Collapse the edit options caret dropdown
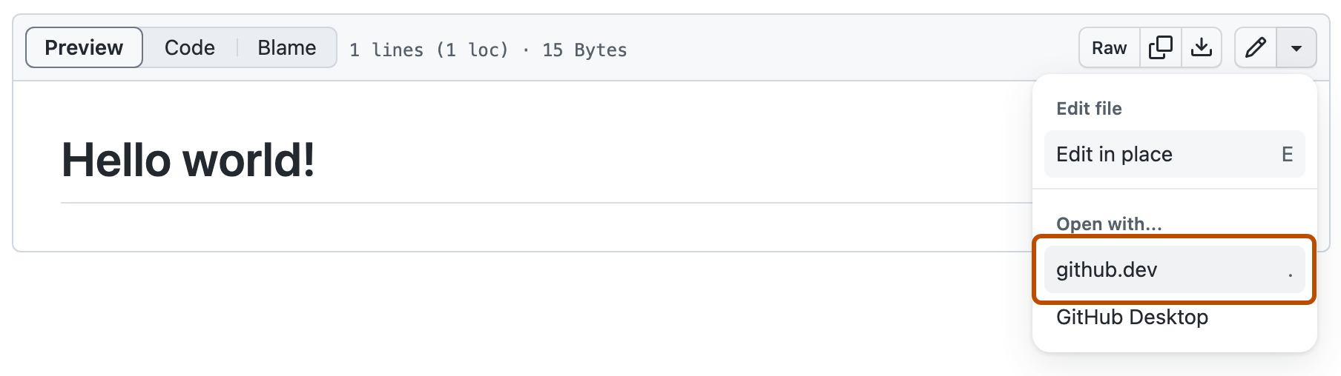 (x=1296, y=48)
